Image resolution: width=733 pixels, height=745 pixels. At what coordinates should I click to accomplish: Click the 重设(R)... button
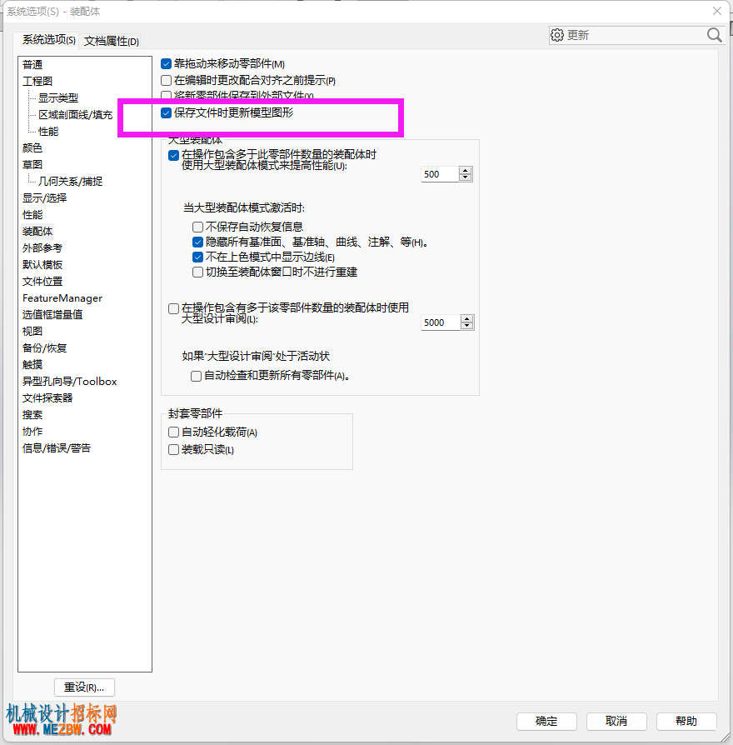[x=84, y=687]
